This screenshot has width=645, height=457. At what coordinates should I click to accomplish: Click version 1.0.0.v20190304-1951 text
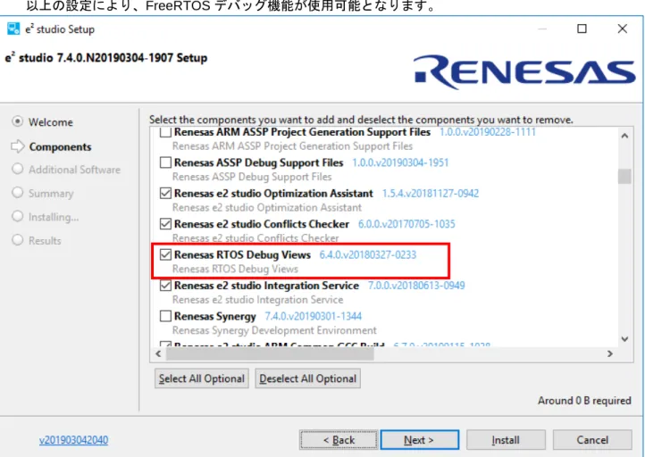pyautogui.click(x=400, y=162)
